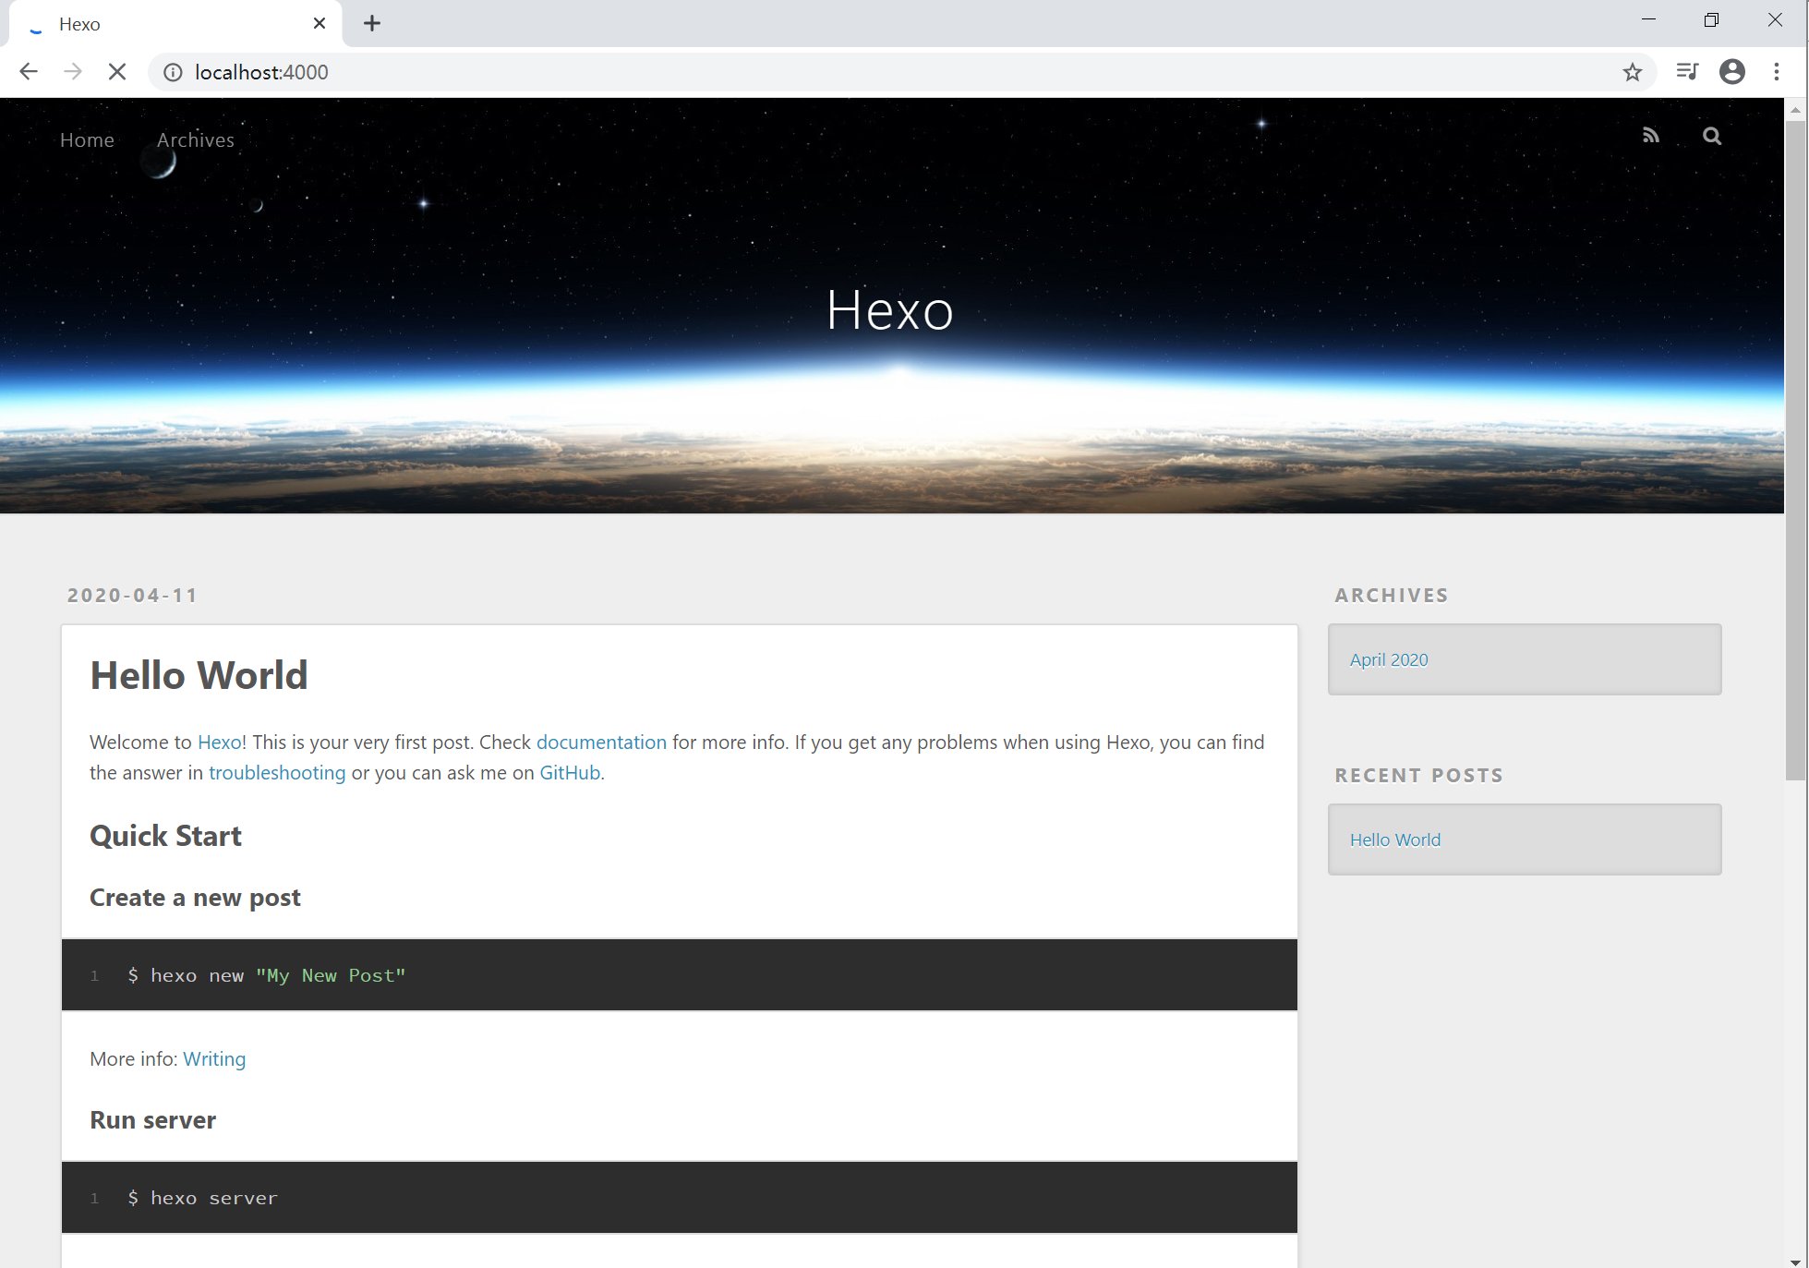Open Hello World under Recent Posts
The width and height of the screenshot is (1809, 1268).
tap(1394, 839)
